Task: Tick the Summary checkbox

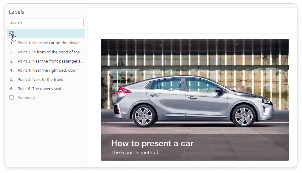Action: pos(12,98)
